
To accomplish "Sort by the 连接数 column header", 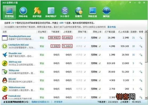I will 134,32.
